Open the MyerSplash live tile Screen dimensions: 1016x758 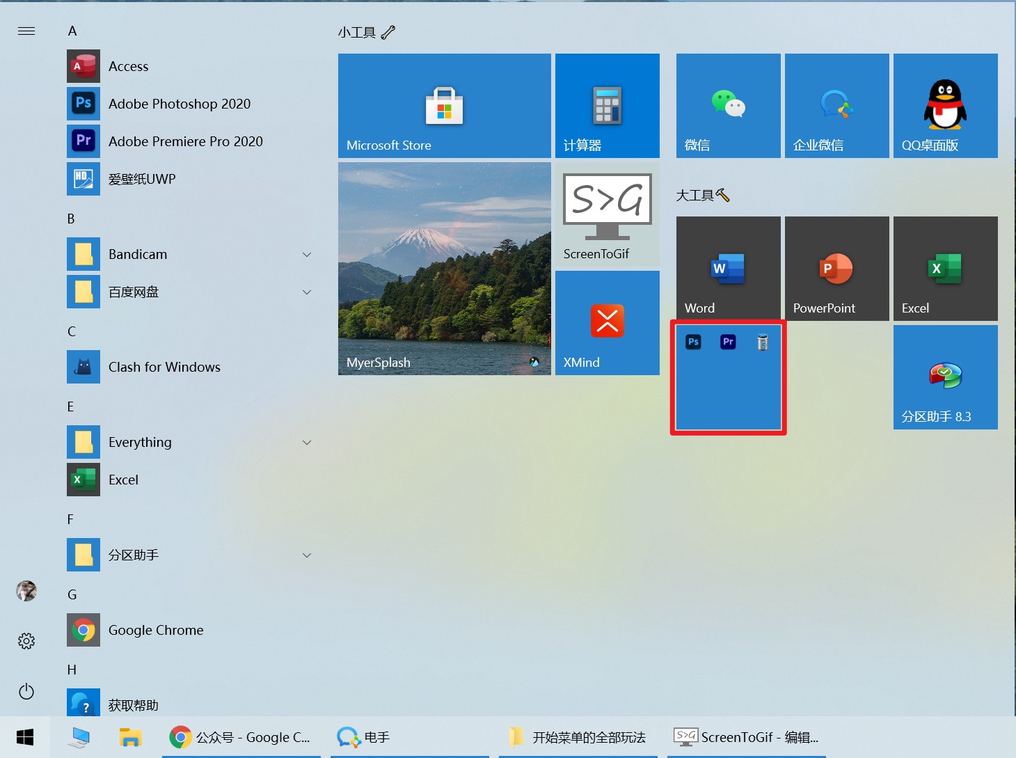(x=445, y=269)
